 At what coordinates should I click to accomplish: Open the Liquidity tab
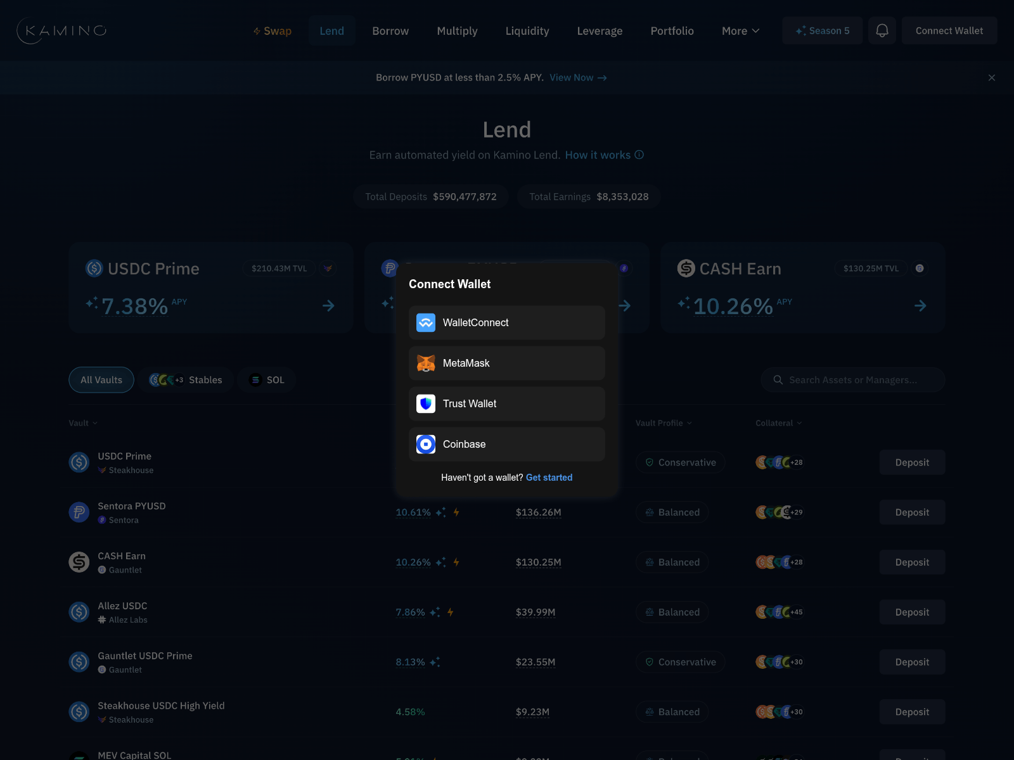(x=527, y=31)
